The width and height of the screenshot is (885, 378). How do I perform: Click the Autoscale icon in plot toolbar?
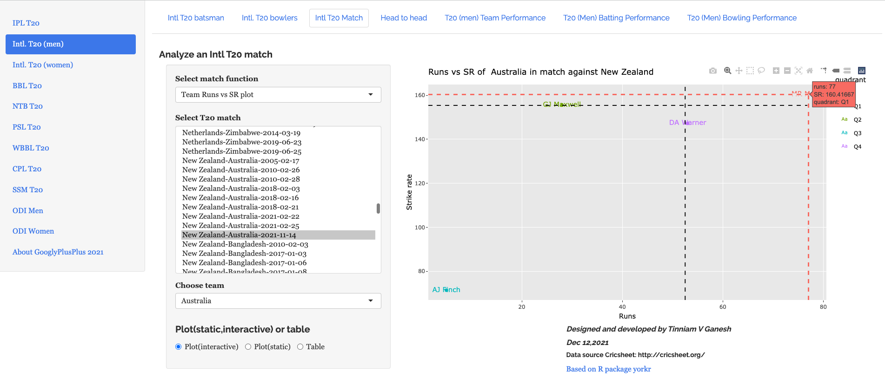click(798, 71)
